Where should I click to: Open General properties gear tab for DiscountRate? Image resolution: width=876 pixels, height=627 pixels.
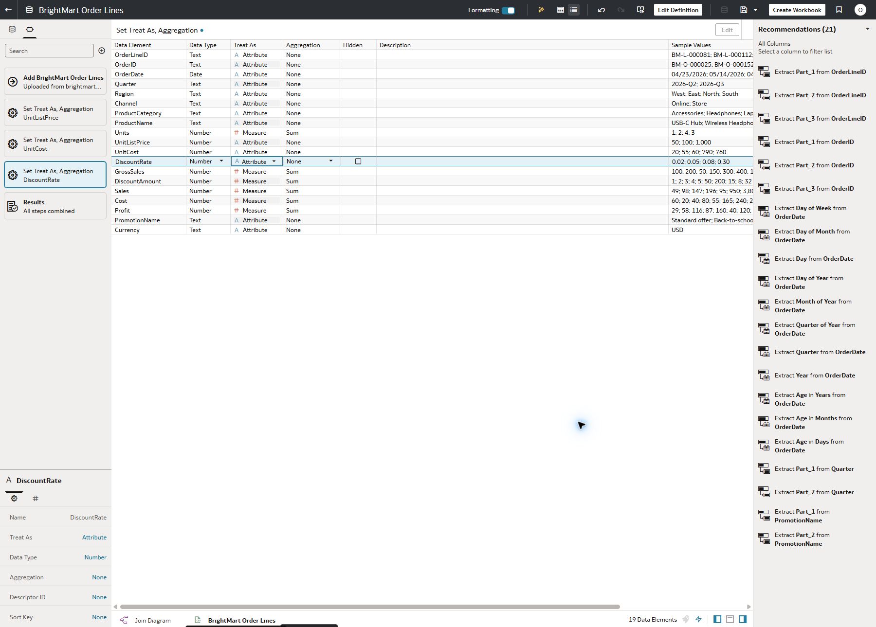click(x=14, y=498)
